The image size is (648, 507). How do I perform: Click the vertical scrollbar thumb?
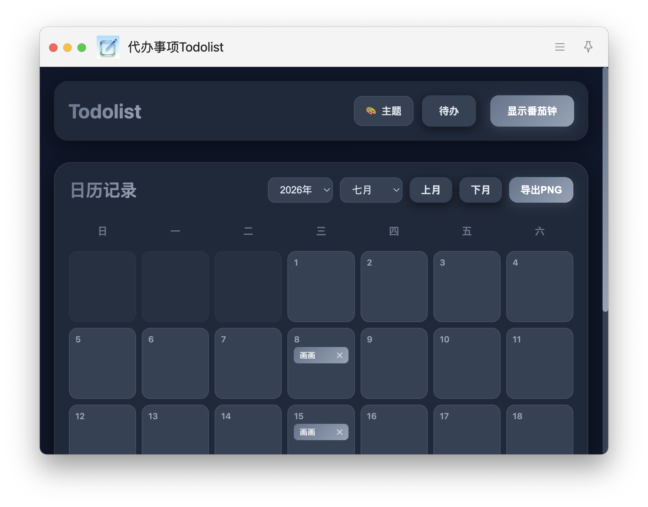605,189
